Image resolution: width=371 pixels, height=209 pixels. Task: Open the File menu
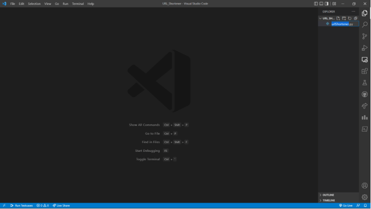pos(12,3)
